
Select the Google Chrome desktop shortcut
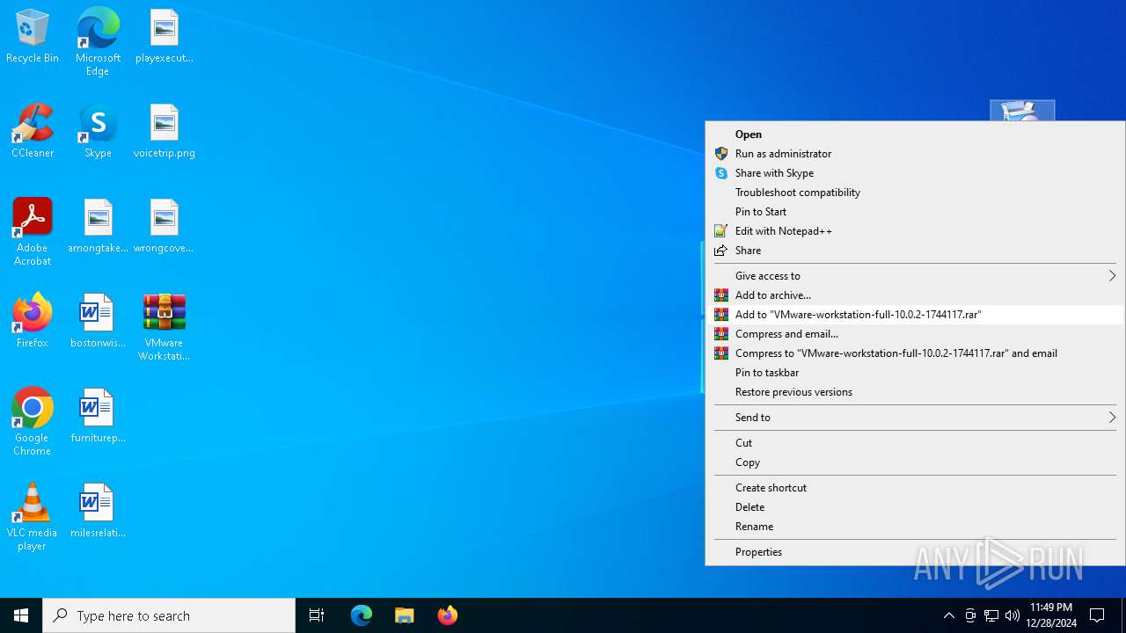[33, 422]
